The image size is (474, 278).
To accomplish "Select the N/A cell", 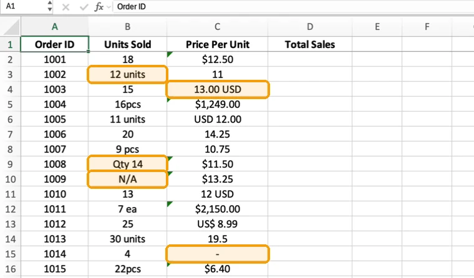I will pyautogui.click(x=128, y=179).
